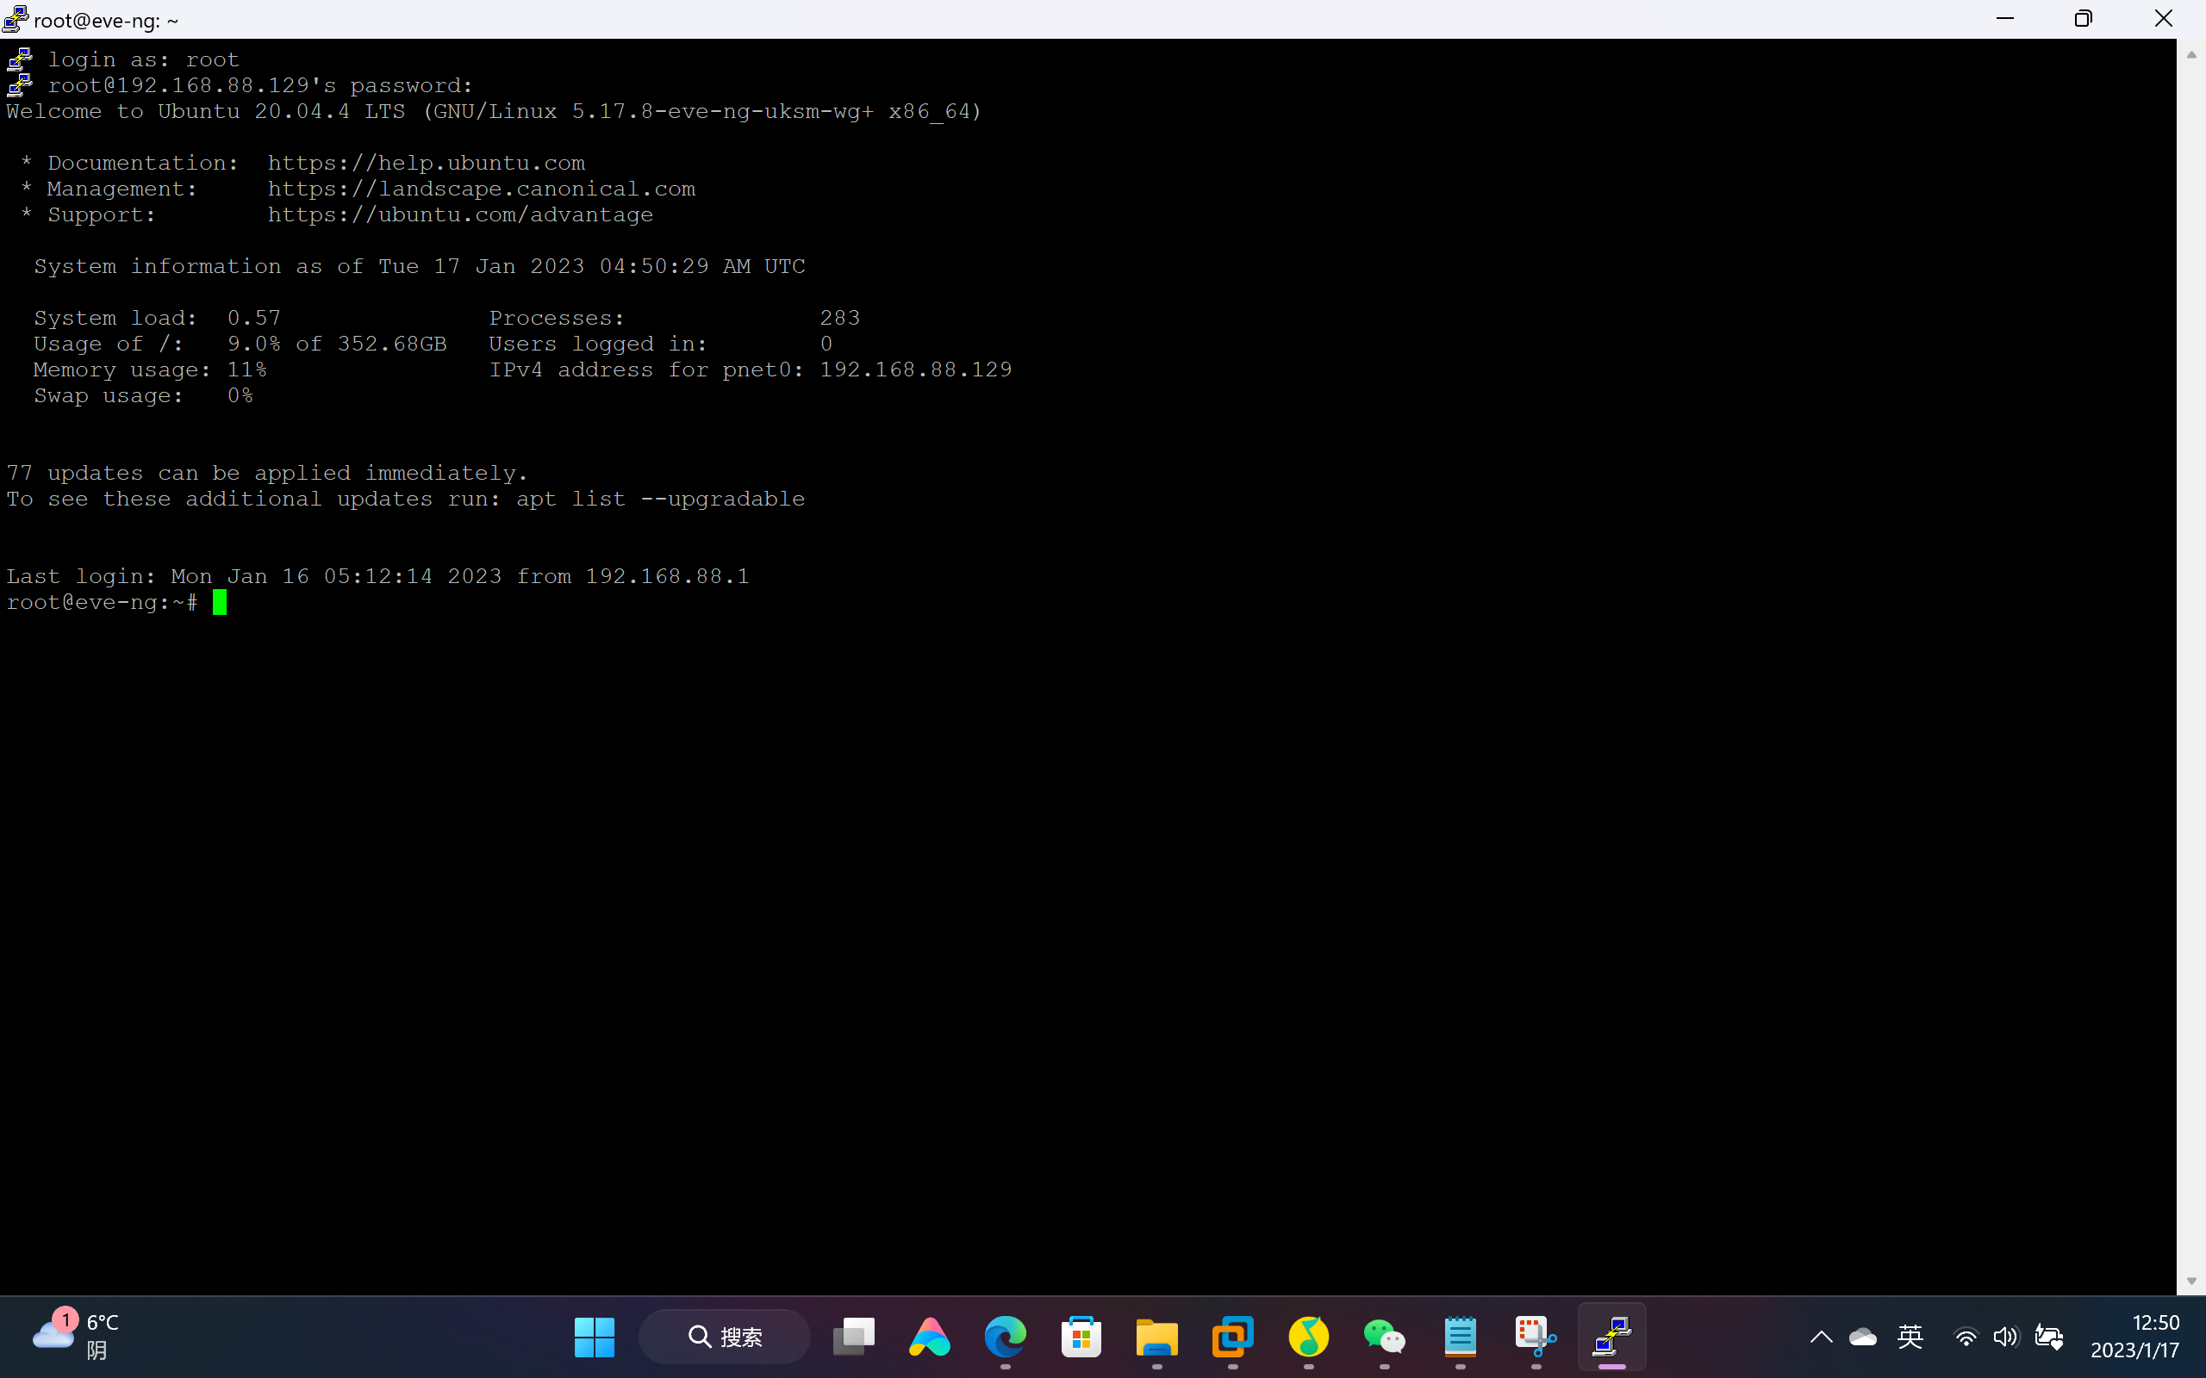Switch to VMware Workstation on taskbar
2206x1378 pixels.
(x=1232, y=1337)
